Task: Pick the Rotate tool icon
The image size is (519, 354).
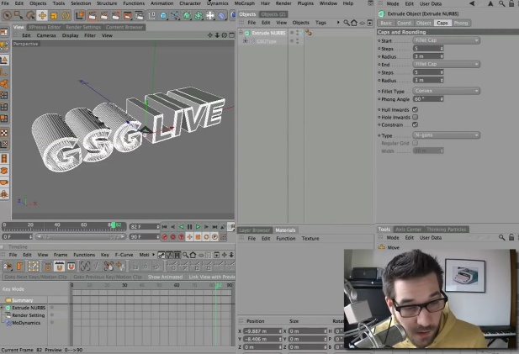Action: [66, 15]
